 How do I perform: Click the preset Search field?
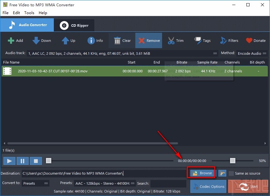click(x=168, y=183)
